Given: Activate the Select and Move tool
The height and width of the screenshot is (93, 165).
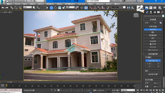Looking at the screenshot, I should click(x=51, y=8).
